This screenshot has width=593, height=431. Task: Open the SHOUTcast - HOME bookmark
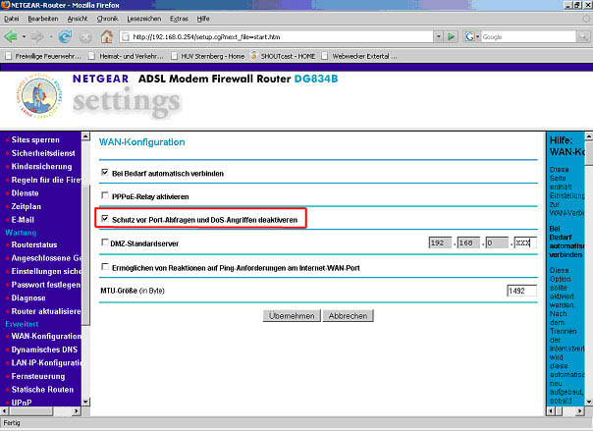[x=287, y=56]
